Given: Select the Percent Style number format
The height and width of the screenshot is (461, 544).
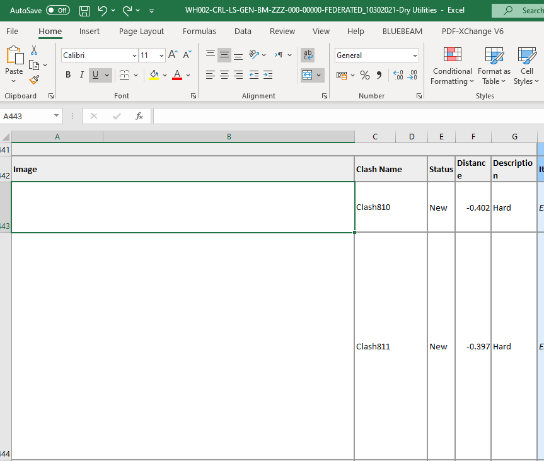Looking at the screenshot, I should tap(364, 75).
